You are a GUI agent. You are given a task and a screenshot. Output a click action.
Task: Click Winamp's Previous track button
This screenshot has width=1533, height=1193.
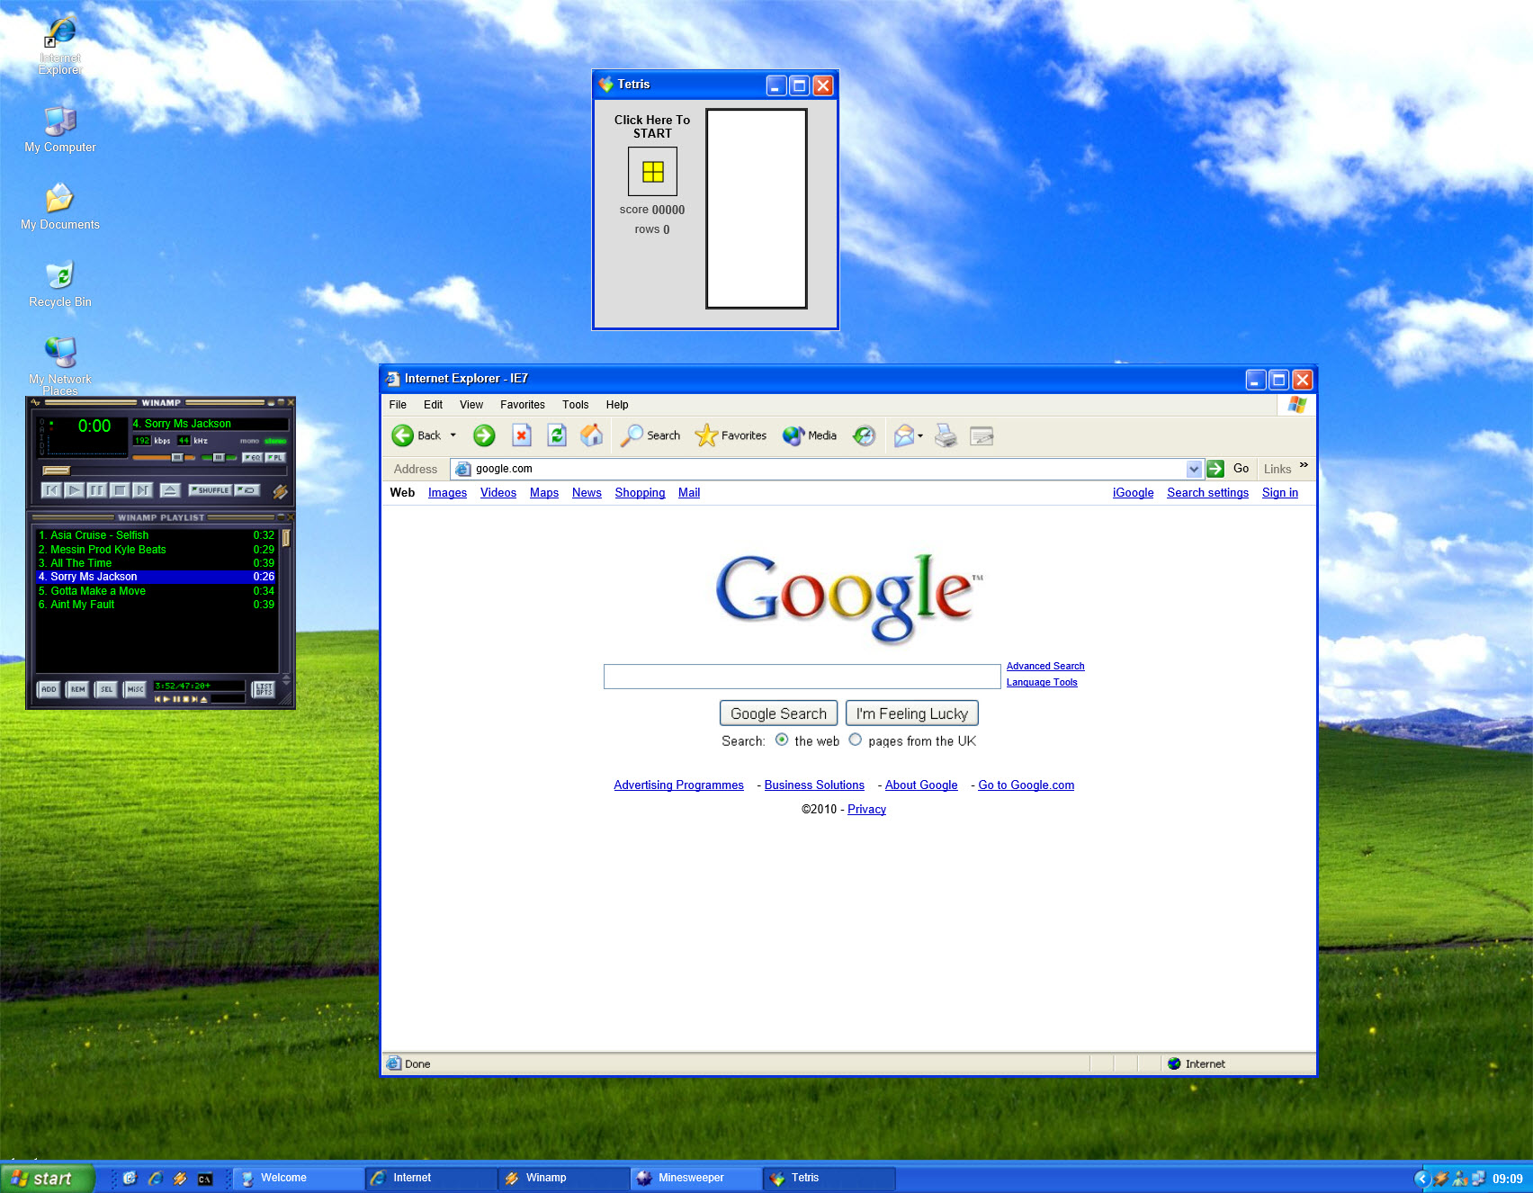51,490
